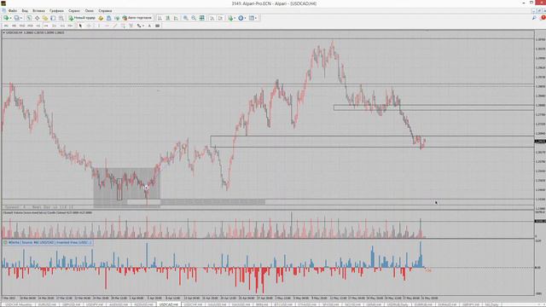Open the chart Templates icon
The width and height of the screenshot is (546, 307).
(x=252, y=18)
